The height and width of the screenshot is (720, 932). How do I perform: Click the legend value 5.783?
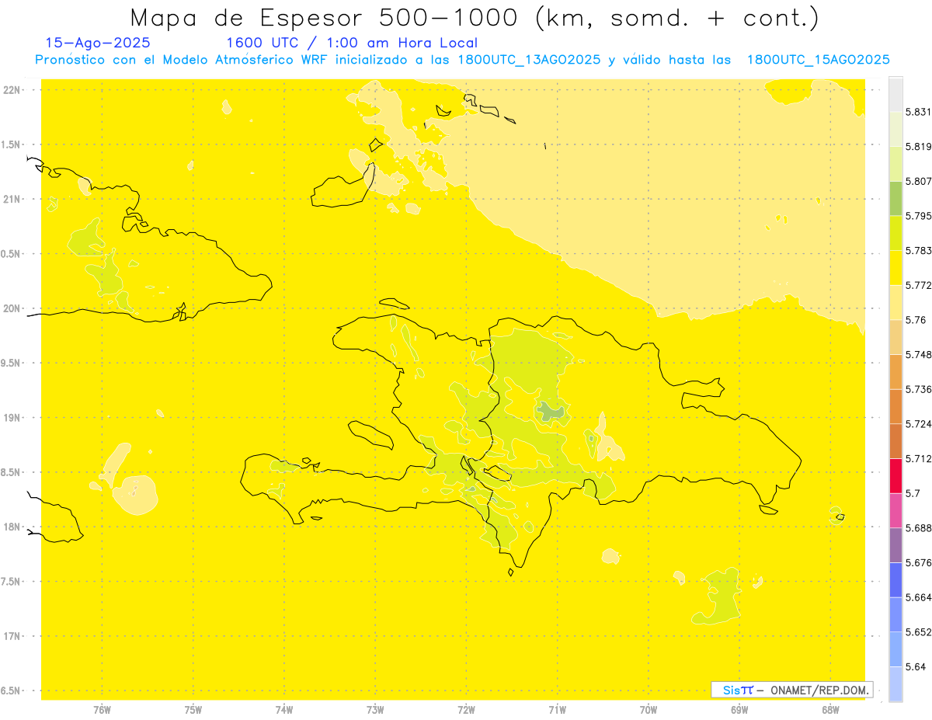click(919, 250)
